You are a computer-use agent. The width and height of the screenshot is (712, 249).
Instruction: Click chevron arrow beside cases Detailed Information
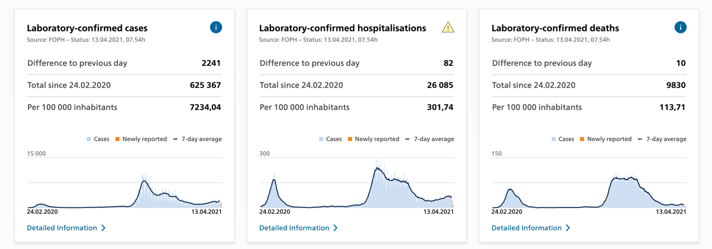(x=103, y=228)
